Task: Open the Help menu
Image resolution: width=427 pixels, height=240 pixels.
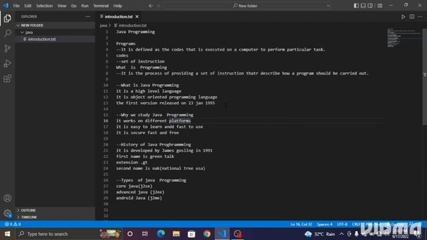Action: click(x=117, y=6)
